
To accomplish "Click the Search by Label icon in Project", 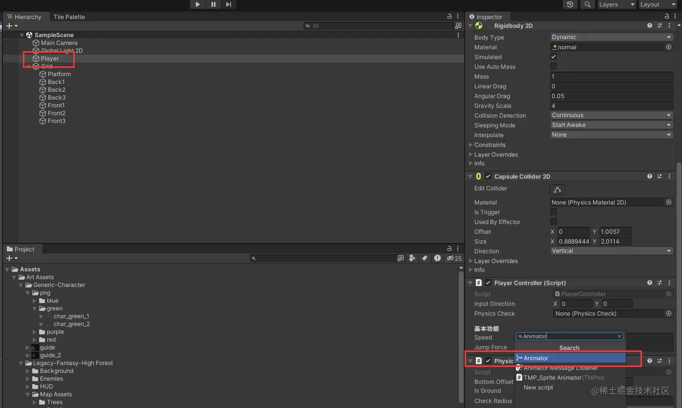I will click(x=425, y=258).
